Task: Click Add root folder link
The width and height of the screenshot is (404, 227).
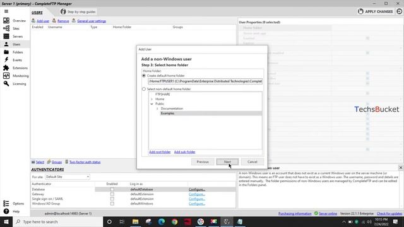Action: [160, 152]
